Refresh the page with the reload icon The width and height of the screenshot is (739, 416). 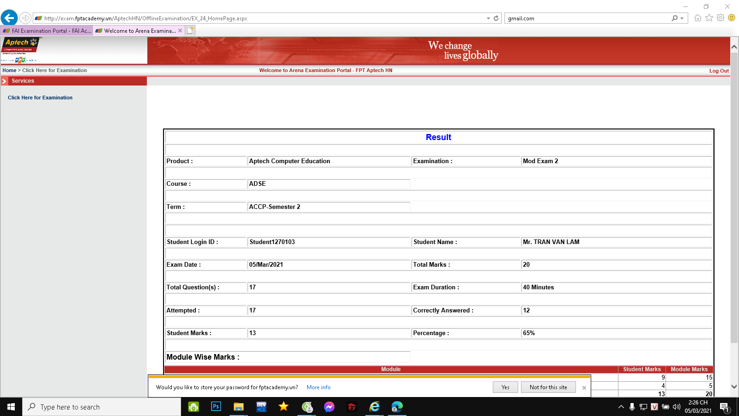pyautogui.click(x=496, y=18)
